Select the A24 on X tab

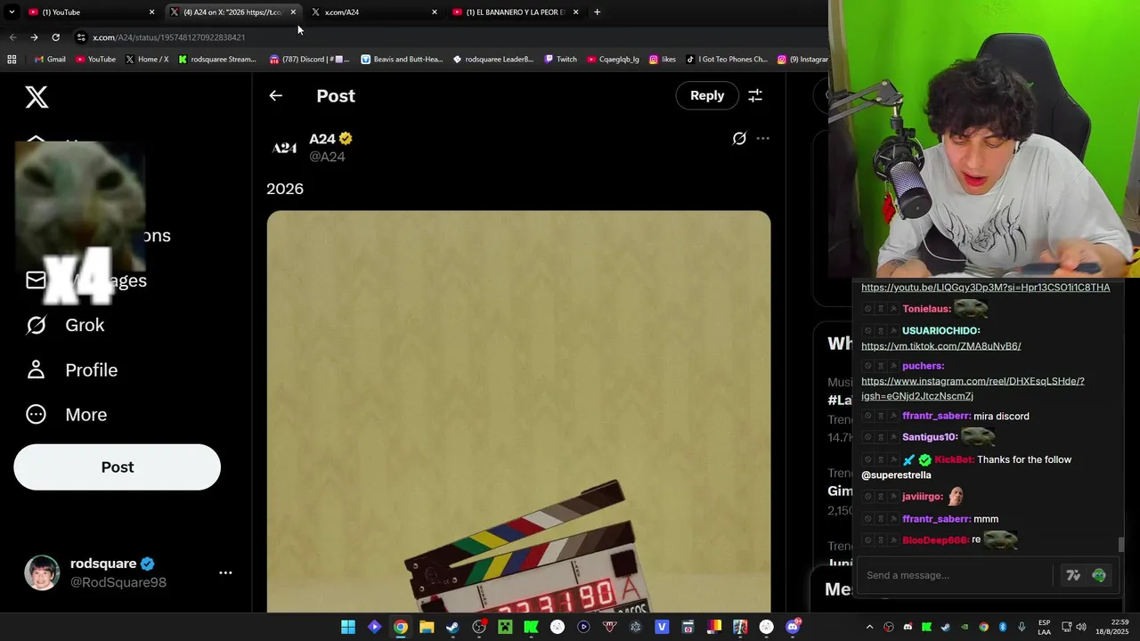pos(232,12)
